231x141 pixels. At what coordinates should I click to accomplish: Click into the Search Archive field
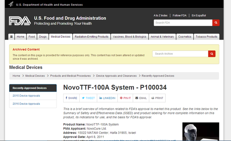(x=180, y=54)
